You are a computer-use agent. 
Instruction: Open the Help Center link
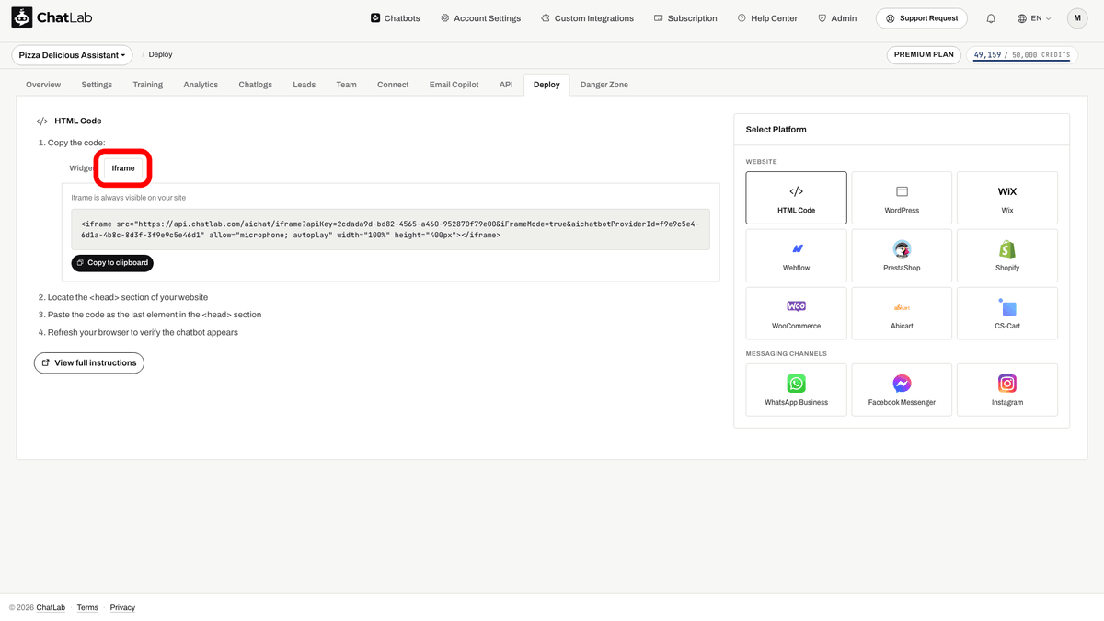click(x=767, y=18)
